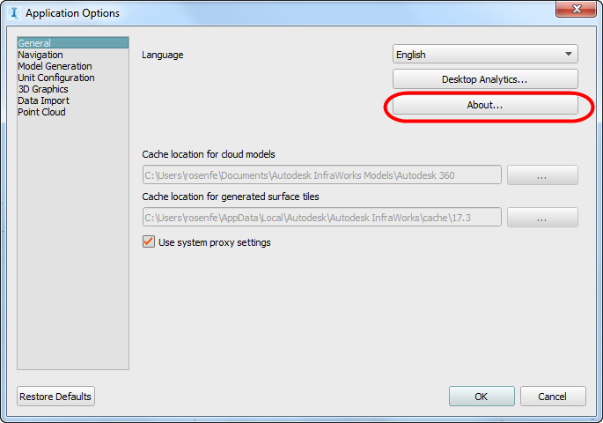Cancel the Application Options dialog
Viewport: 603px width, 423px height.
(x=553, y=396)
